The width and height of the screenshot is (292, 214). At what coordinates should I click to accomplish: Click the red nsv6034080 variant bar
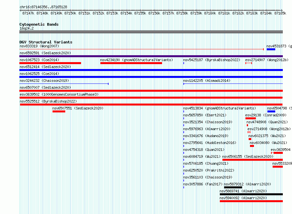coord(252,146)
